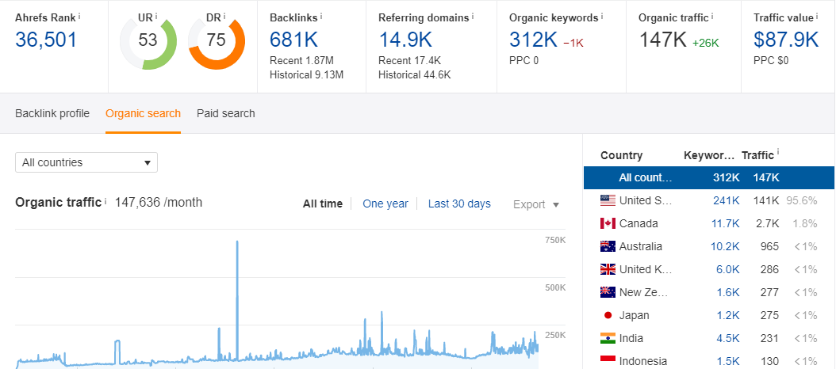Click the United States flag icon
This screenshot has height=369, width=836.
click(608, 201)
